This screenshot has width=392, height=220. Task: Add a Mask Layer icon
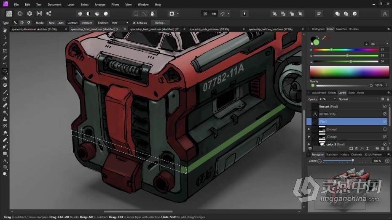tap(351, 148)
